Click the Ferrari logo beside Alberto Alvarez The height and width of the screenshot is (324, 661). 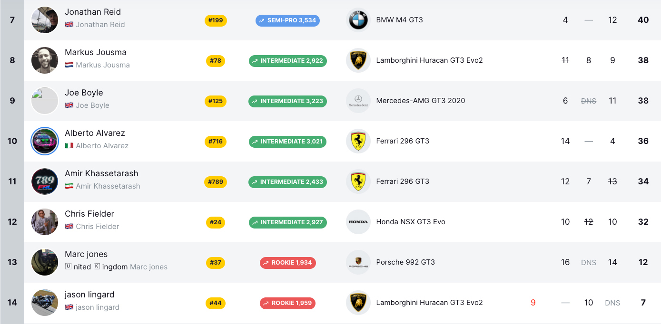(358, 141)
